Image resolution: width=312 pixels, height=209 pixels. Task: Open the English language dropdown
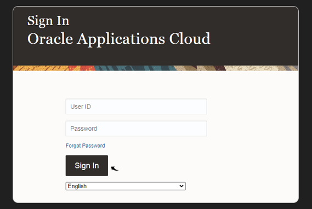coord(126,186)
